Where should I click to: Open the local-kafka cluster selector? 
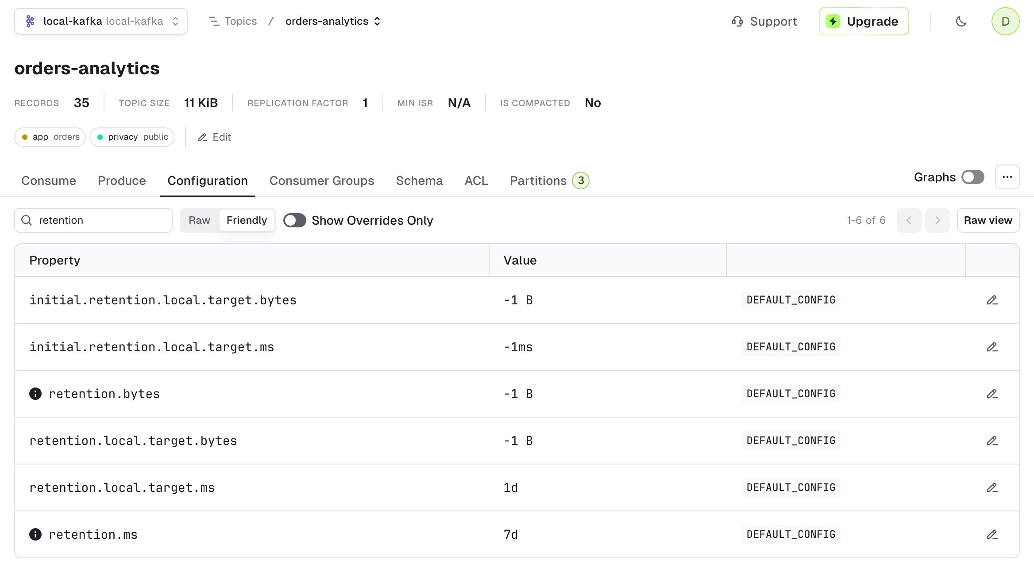click(101, 21)
